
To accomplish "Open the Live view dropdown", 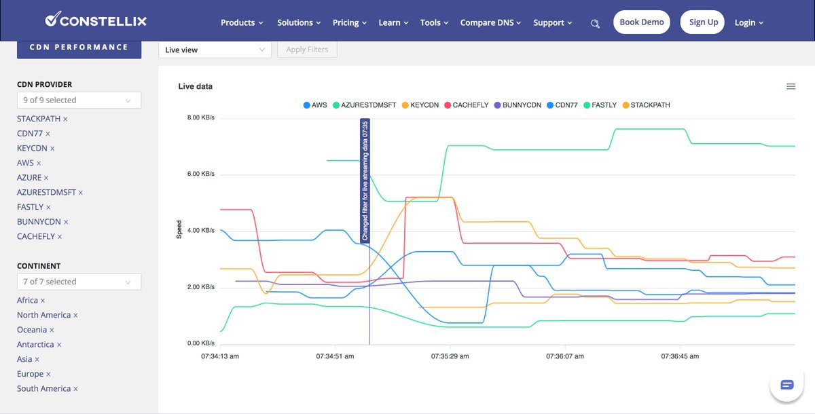I will tap(215, 50).
